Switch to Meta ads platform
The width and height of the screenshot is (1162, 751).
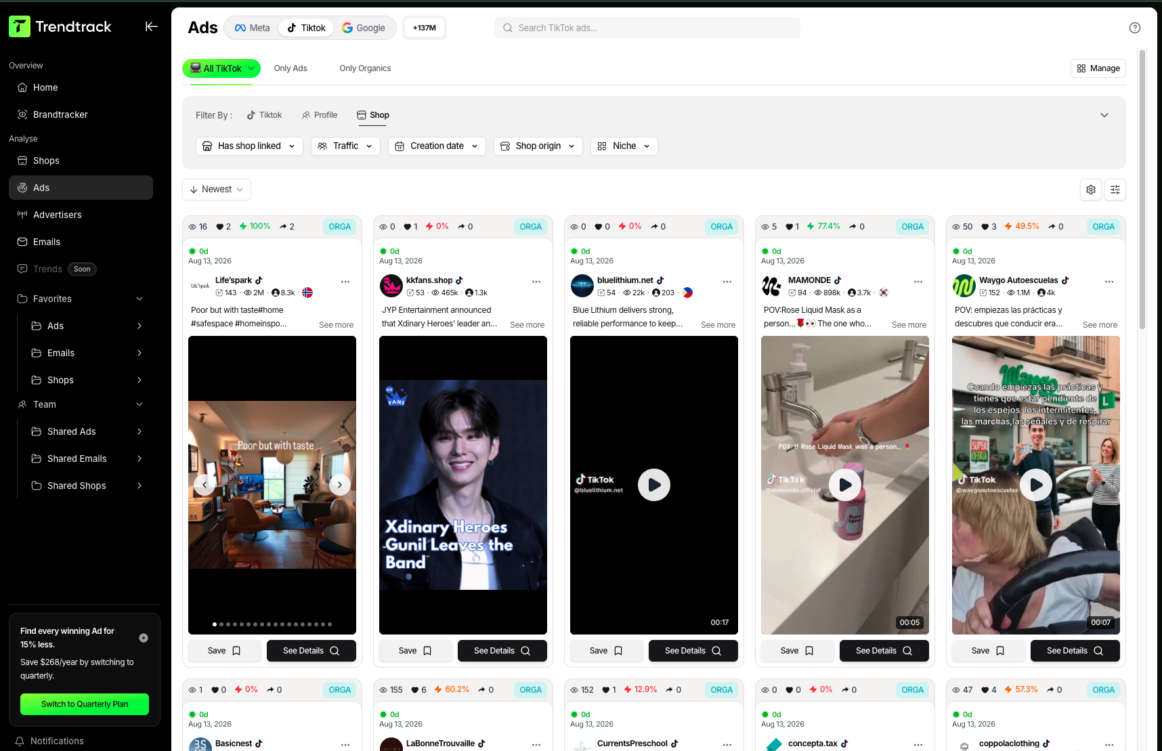click(x=252, y=28)
